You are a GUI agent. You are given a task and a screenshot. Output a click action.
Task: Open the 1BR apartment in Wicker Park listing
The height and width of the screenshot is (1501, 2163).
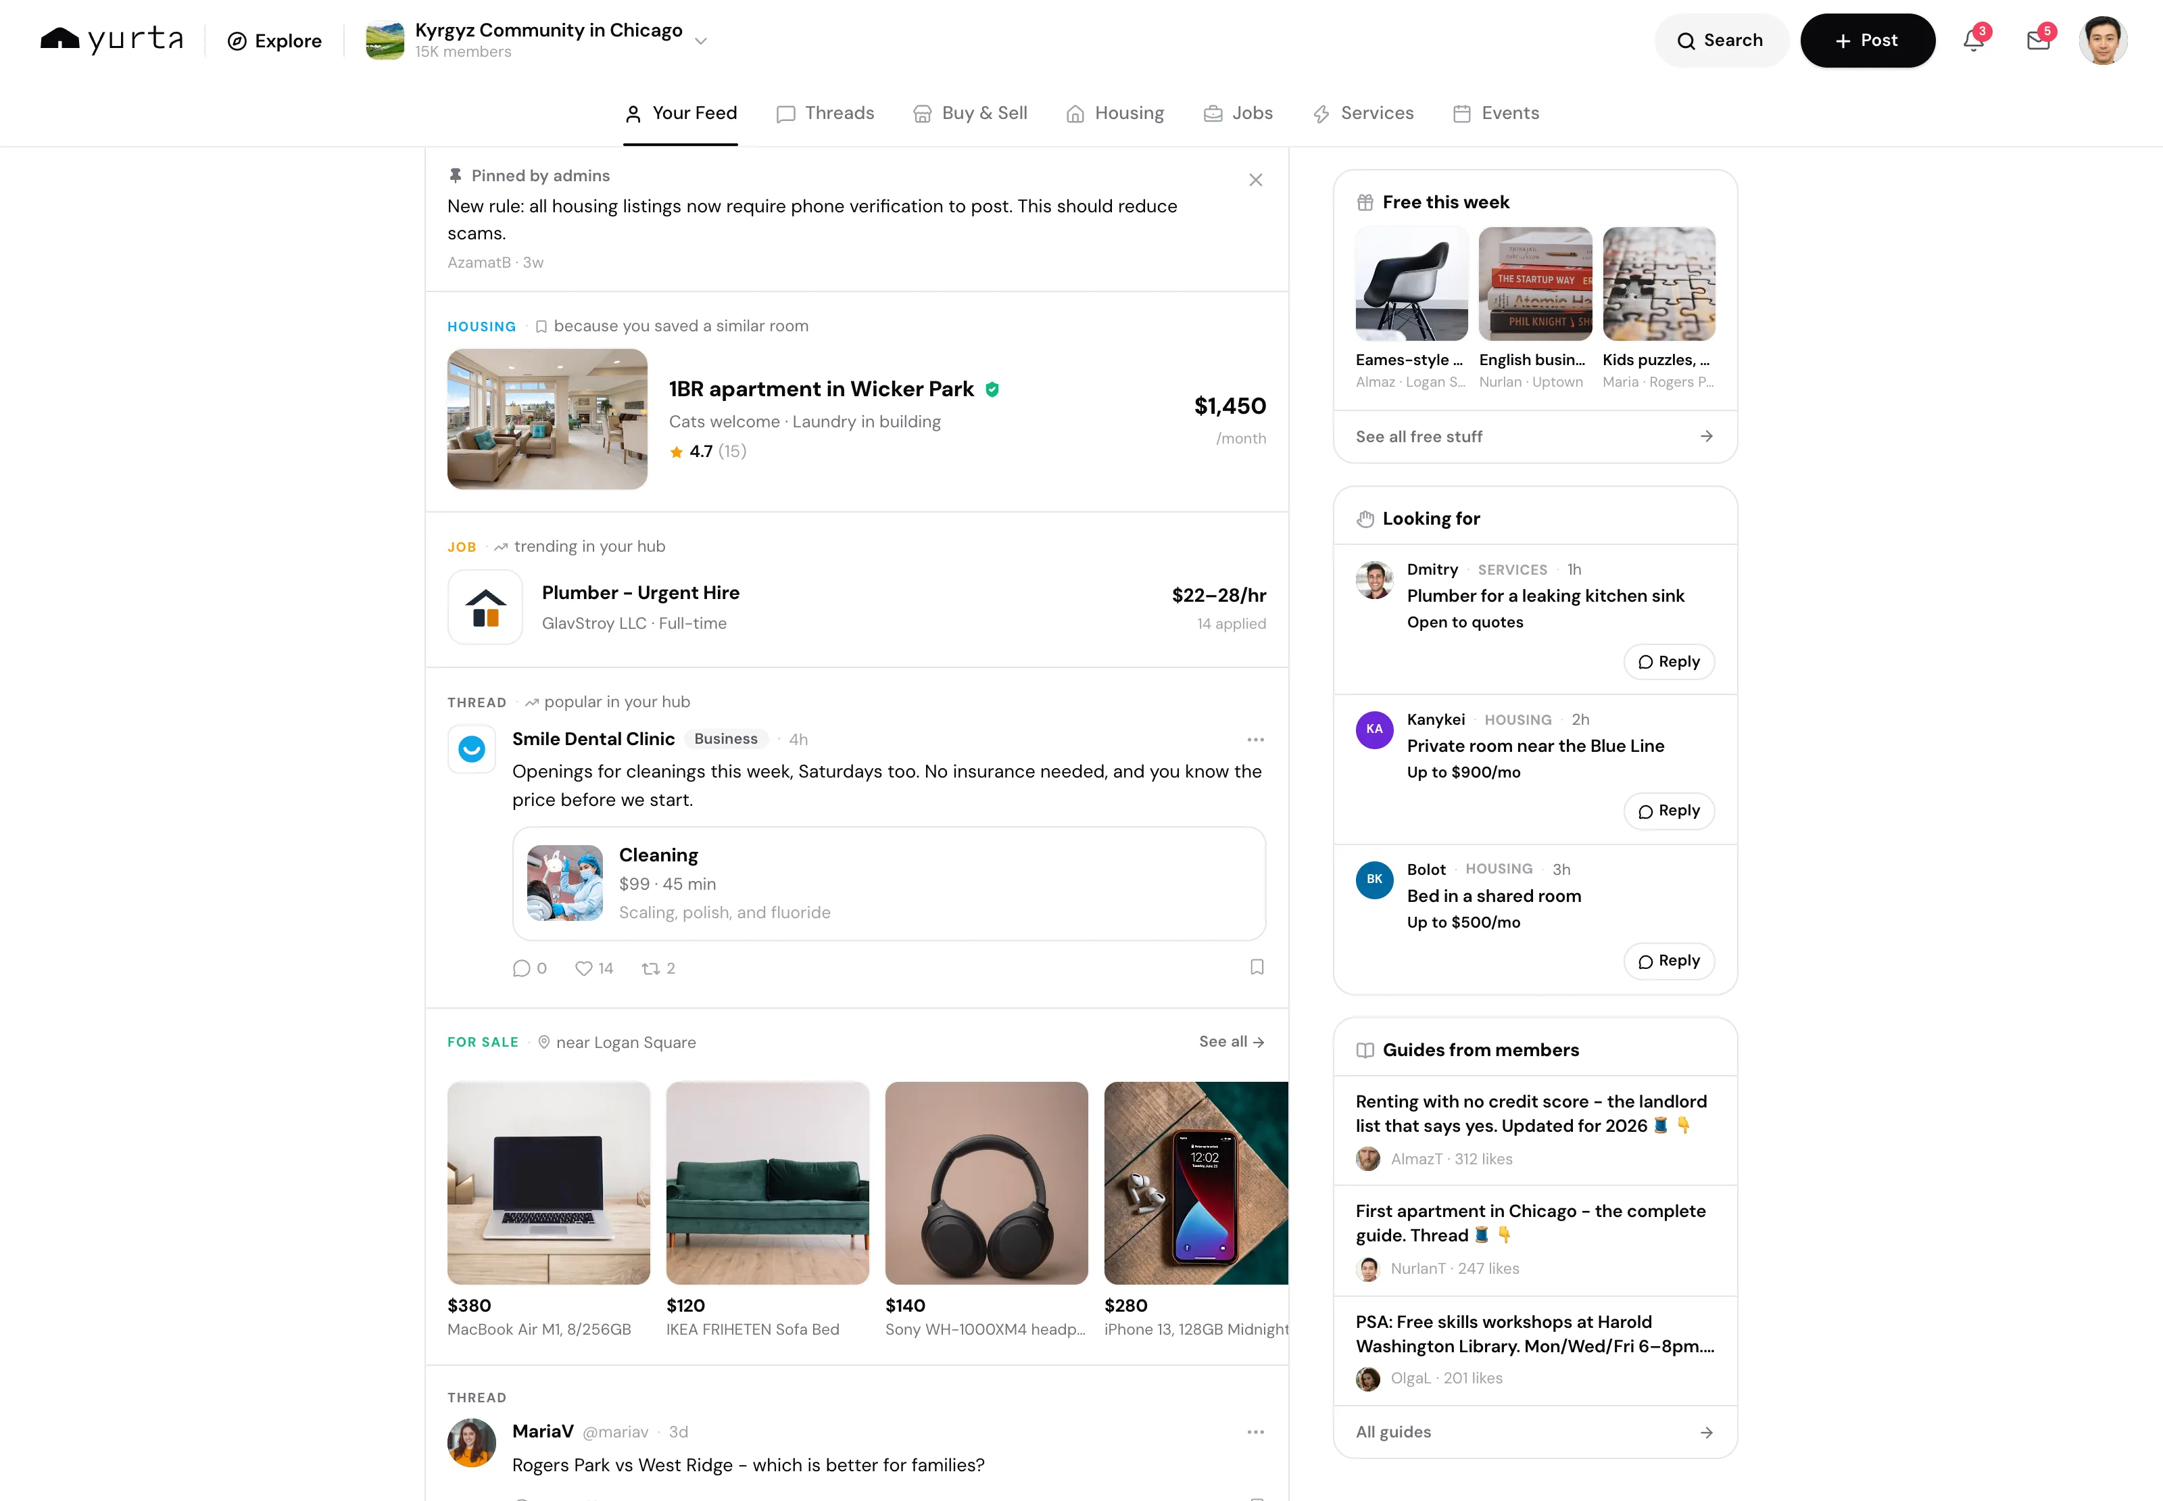point(856,419)
